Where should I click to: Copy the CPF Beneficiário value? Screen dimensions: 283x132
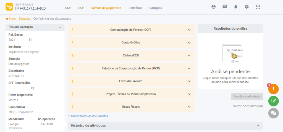32,88
